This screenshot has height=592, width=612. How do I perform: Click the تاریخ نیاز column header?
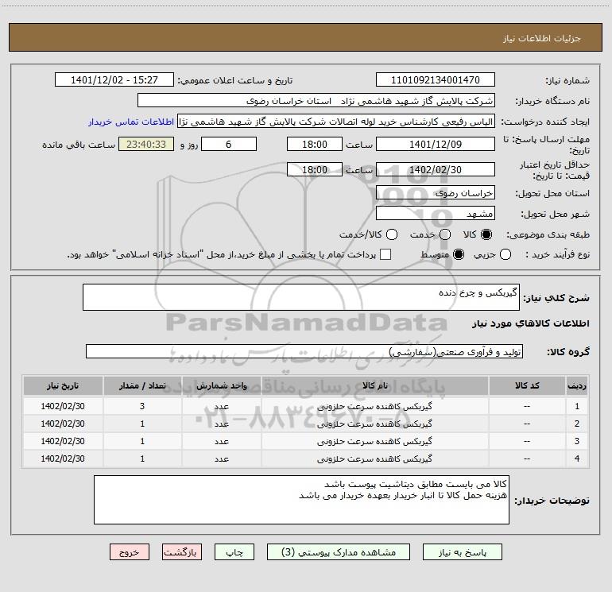(63, 385)
